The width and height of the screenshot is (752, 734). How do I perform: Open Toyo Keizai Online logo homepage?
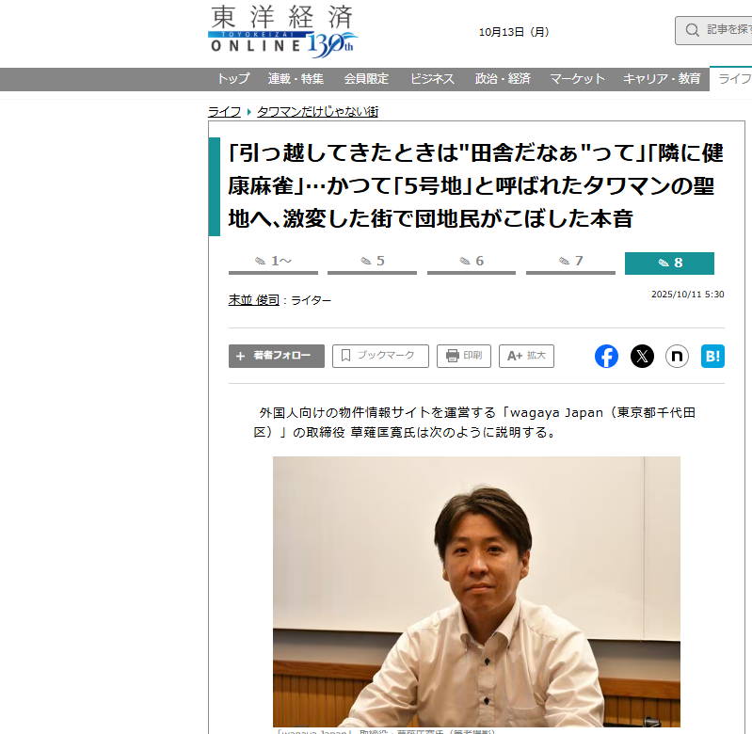coord(283,32)
